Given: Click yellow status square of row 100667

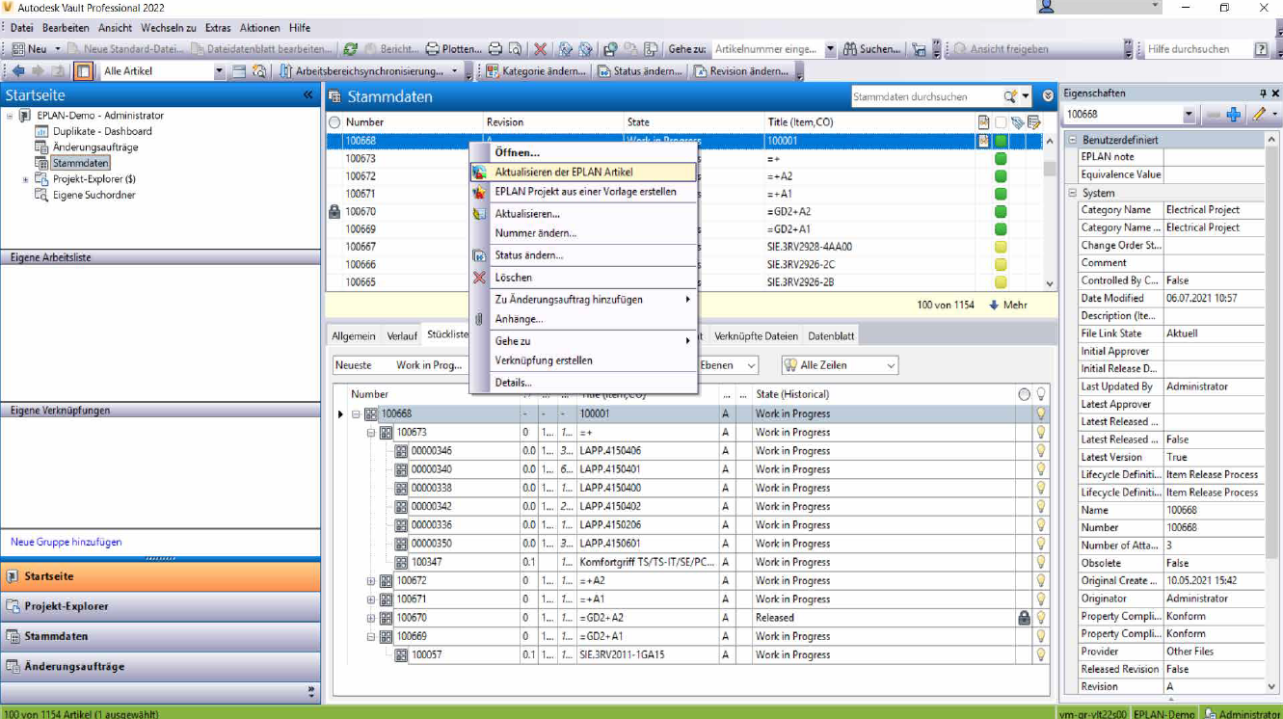Looking at the screenshot, I should tap(1001, 247).
